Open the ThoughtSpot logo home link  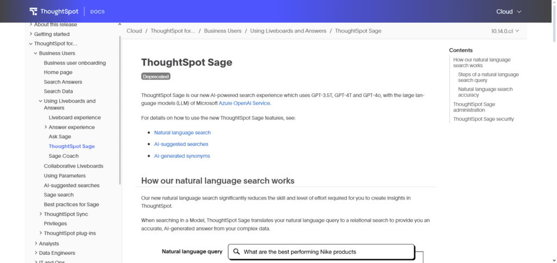pyautogui.click(x=54, y=11)
